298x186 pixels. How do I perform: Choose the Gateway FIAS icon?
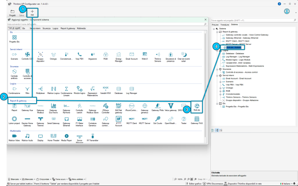pyautogui.click(x=197, y=120)
